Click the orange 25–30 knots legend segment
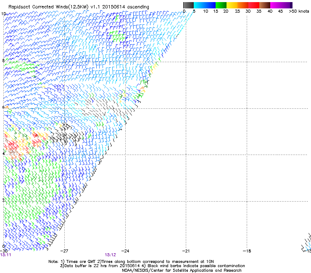This screenshot has height=273, width=311. (x=243, y=5)
